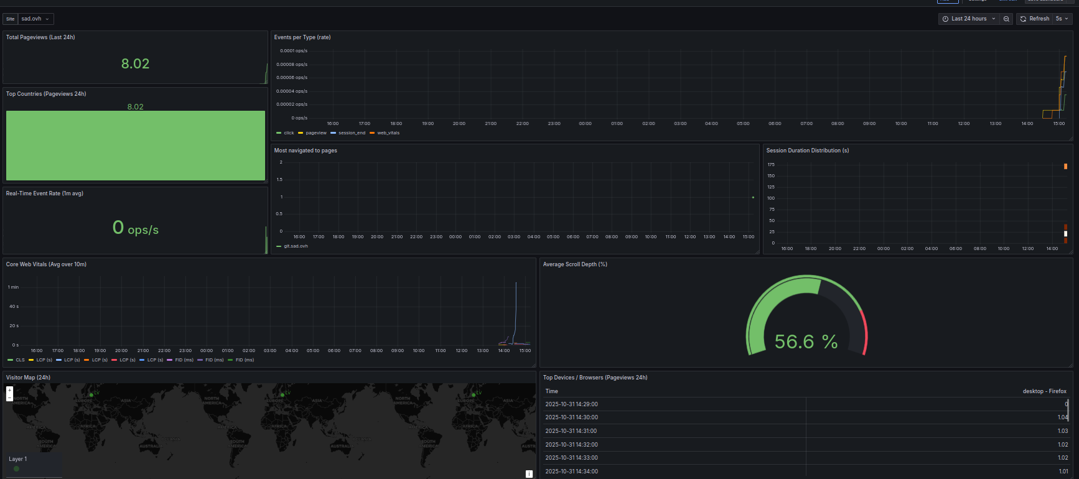Toggle the pageview series in legend
Screen dimensions: 1079x479
tap(315, 133)
